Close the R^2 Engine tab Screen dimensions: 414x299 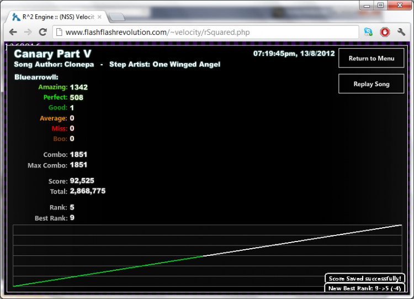(99, 17)
